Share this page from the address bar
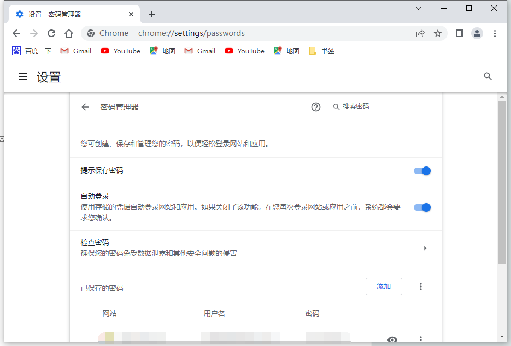Image resolution: width=511 pixels, height=346 pixels. [x=420, y=33]
